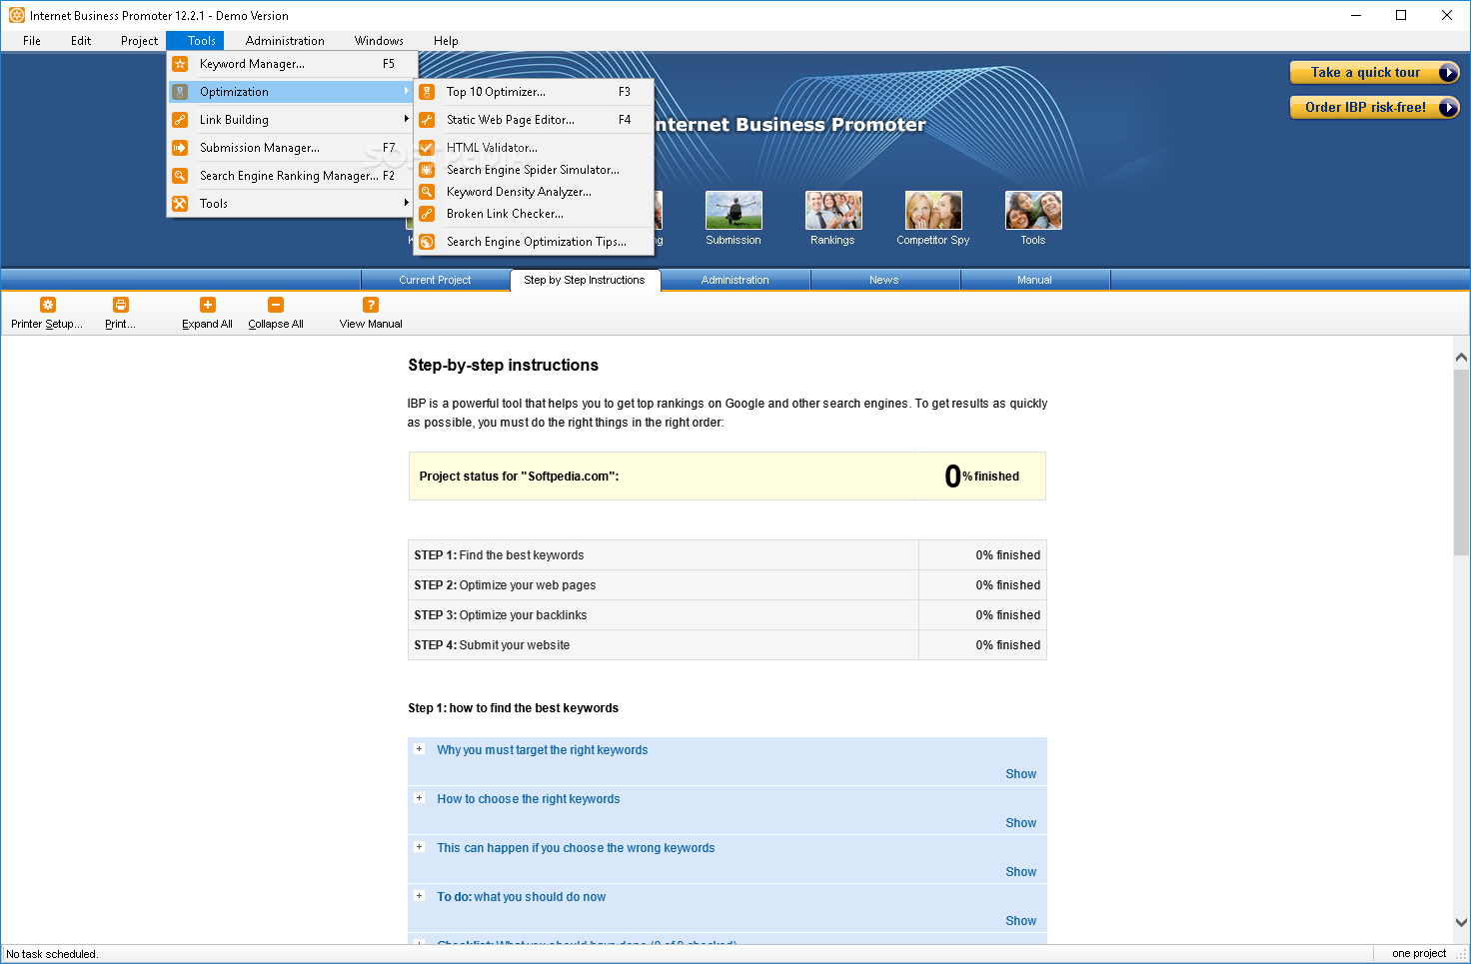The height and width of the screenshot is (964, 1471).
Task: Open the Administration menu in menu bar
Action: point(285,41)
